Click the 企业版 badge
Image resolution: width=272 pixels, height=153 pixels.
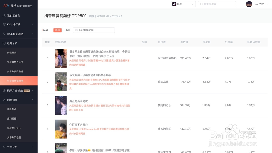click(x=27, y=91)
